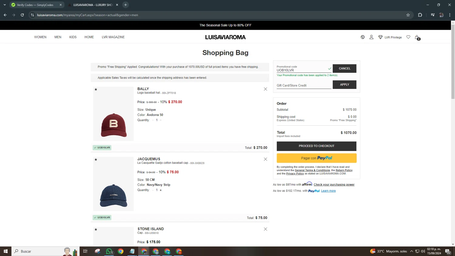The height and width of the screenshot is (256, 455).
Task: Open the Chrome profile avatar
Action: pyautogui.click(x=441, y=15)
